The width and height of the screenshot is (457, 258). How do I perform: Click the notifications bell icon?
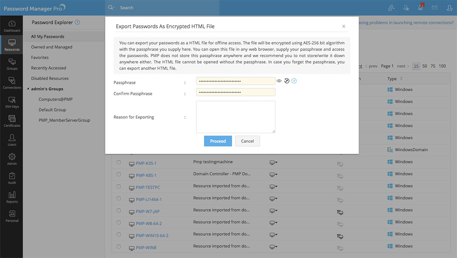pos(420,7)
